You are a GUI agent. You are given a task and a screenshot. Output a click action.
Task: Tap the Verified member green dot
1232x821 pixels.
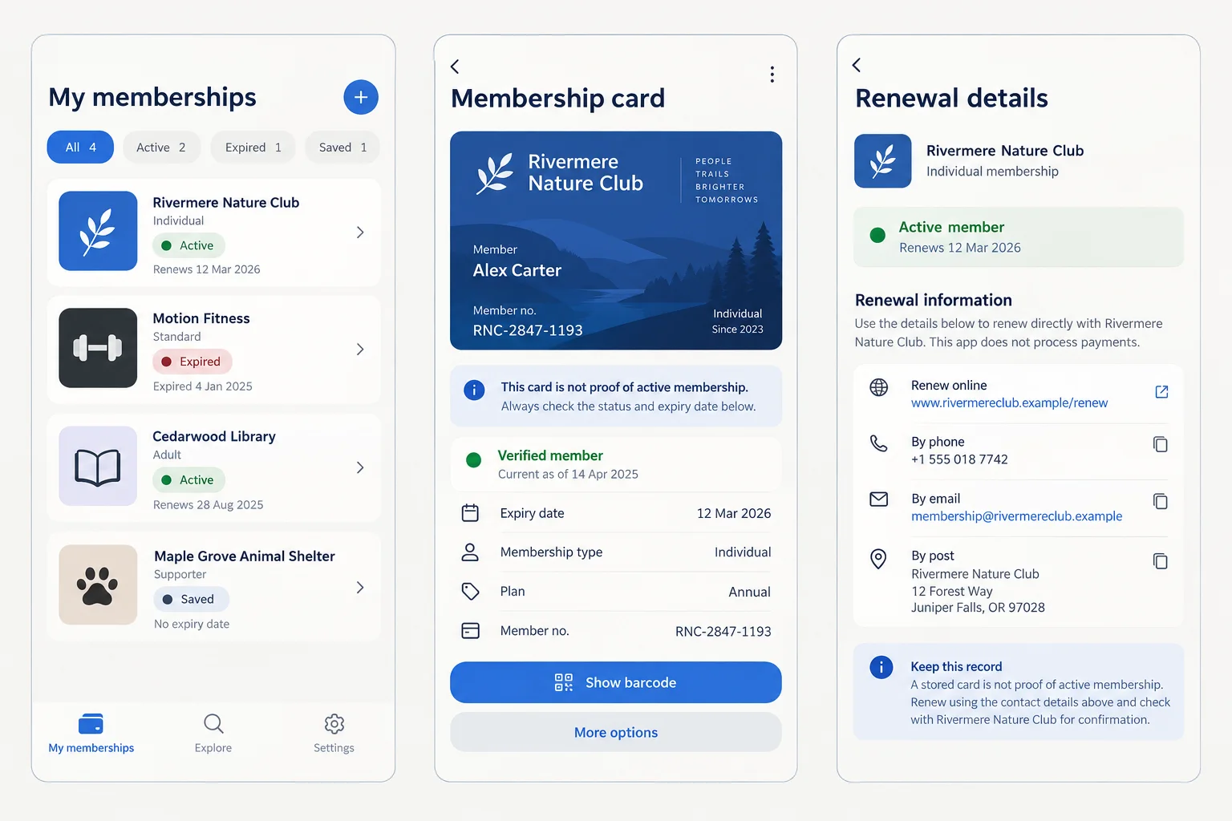pyautogui.click(x=473, y=460)
